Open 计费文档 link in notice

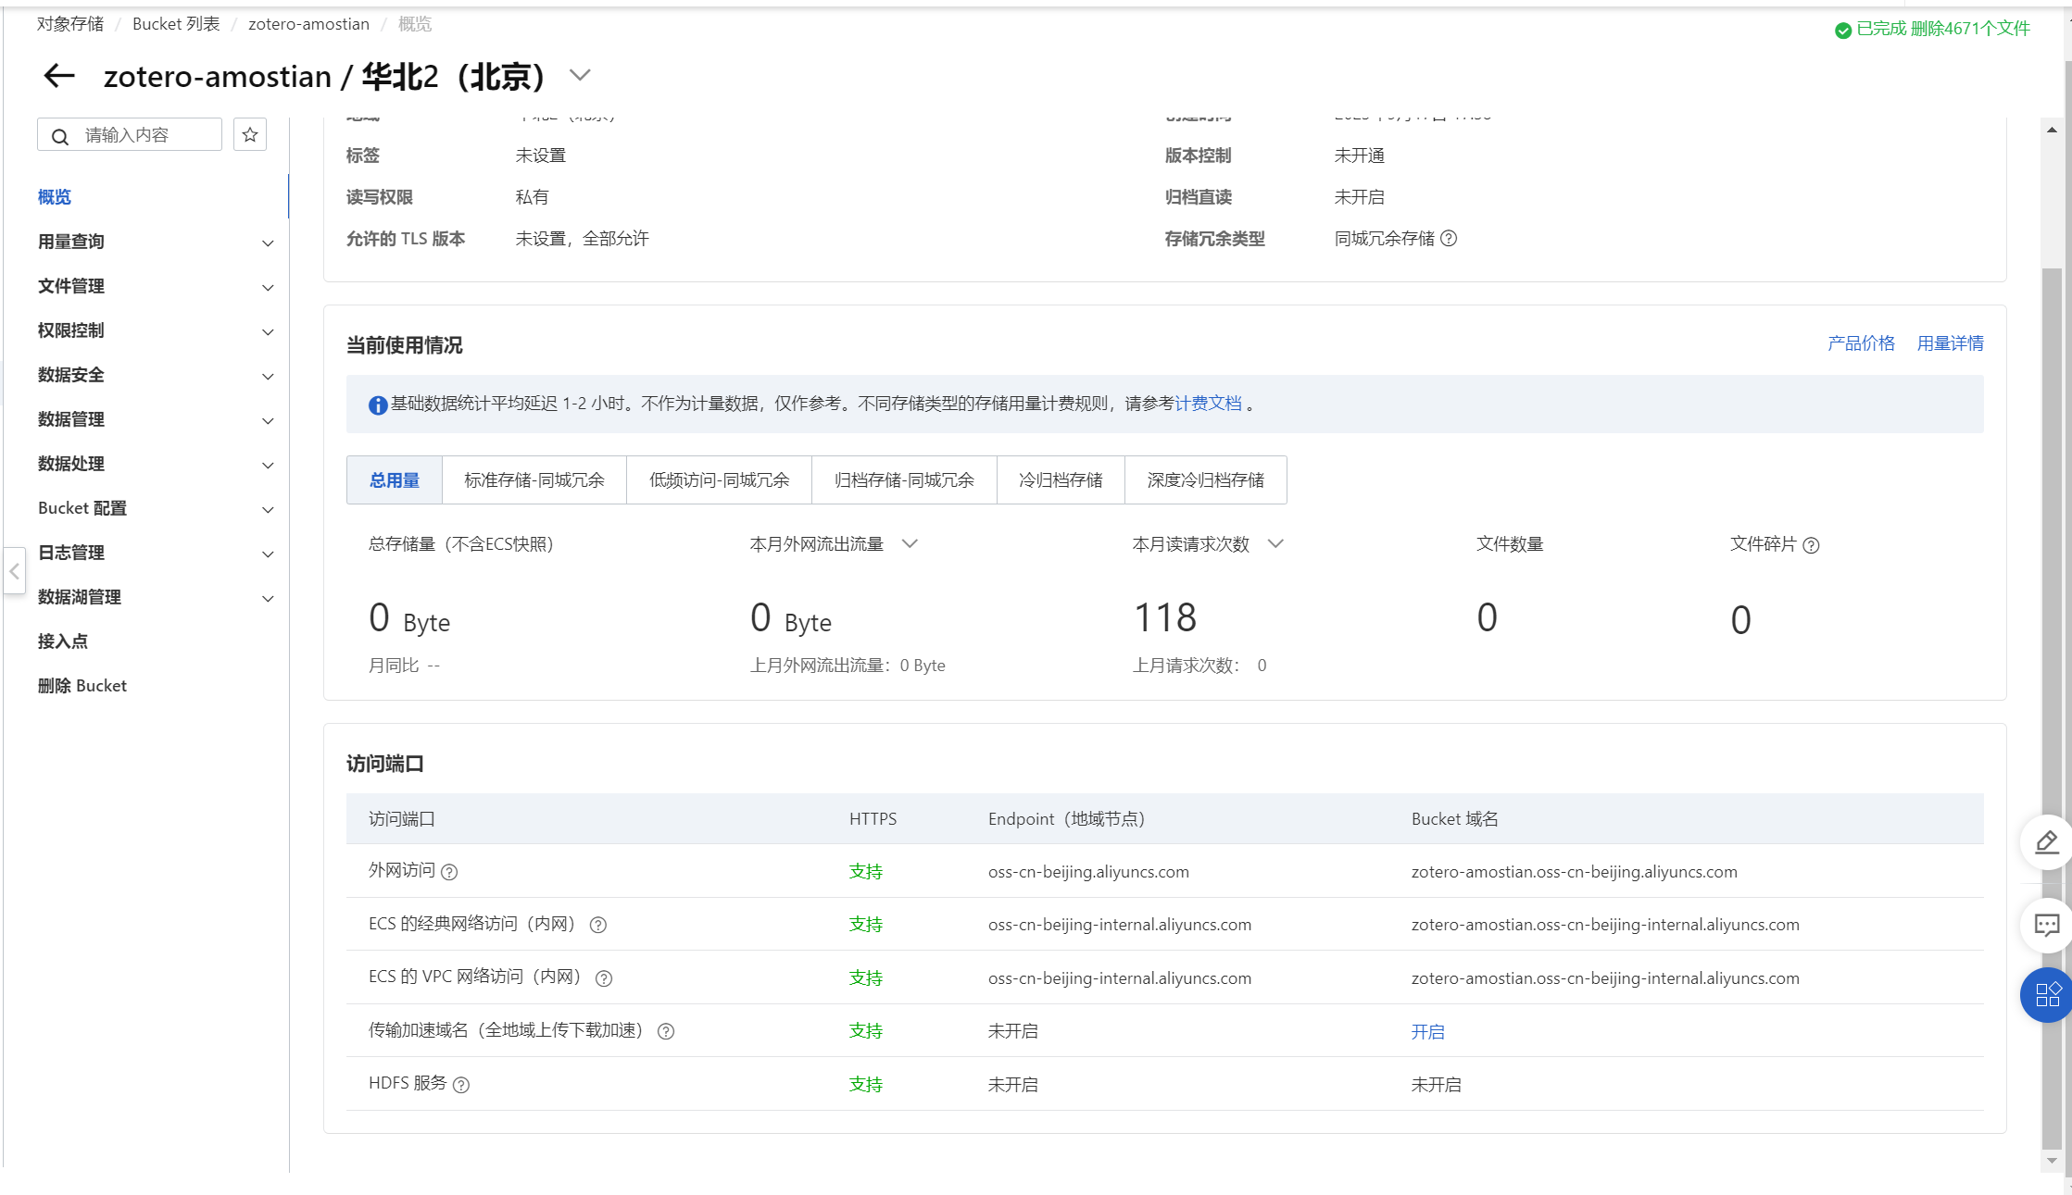pos(1208,404)
